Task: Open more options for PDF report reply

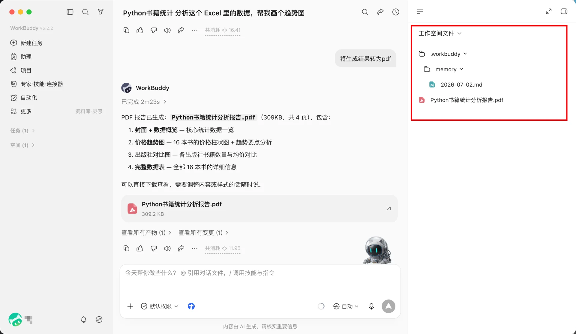Action: [195, 248]
